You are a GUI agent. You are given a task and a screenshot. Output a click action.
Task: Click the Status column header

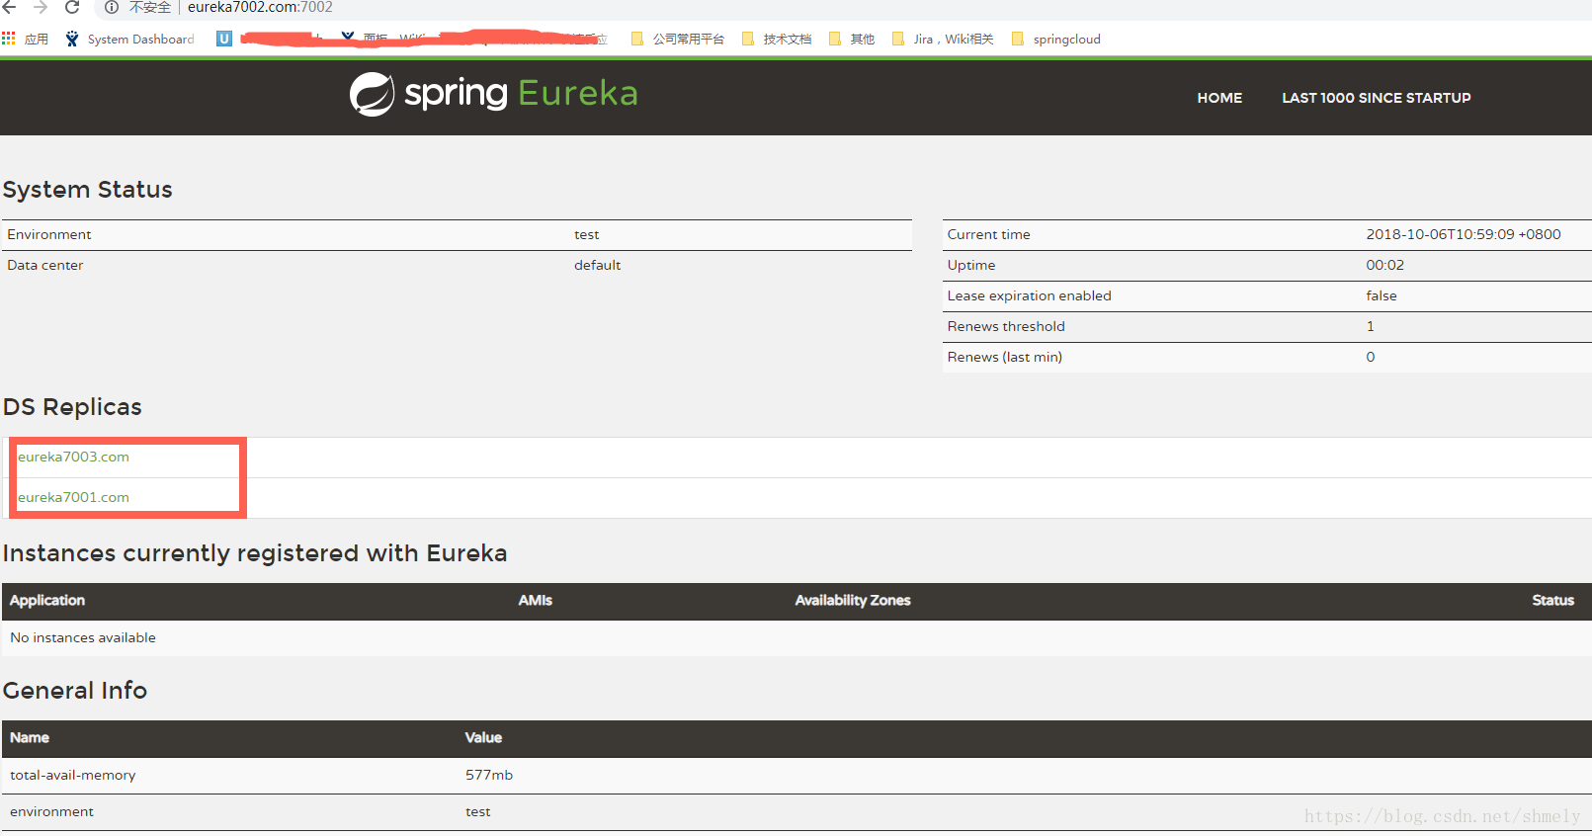[x=1552, y=600]
